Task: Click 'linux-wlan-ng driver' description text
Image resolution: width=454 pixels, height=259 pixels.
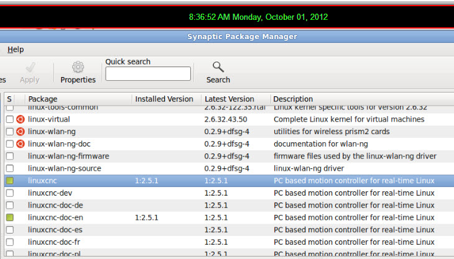Action: (308, 168)
